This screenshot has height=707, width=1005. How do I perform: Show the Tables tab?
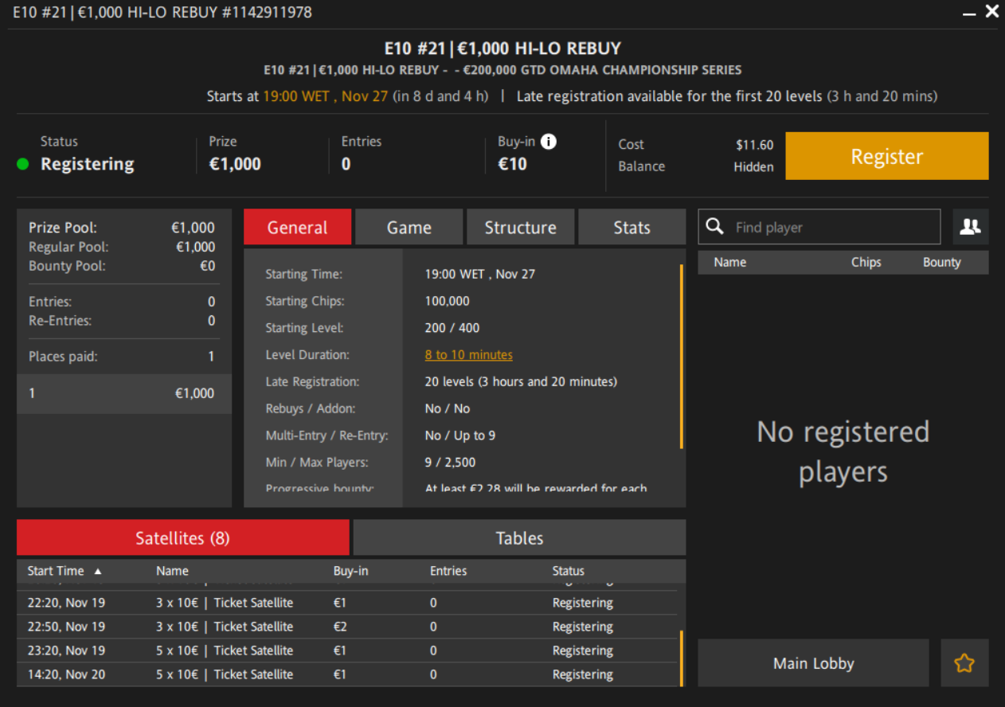click(519, 538)
